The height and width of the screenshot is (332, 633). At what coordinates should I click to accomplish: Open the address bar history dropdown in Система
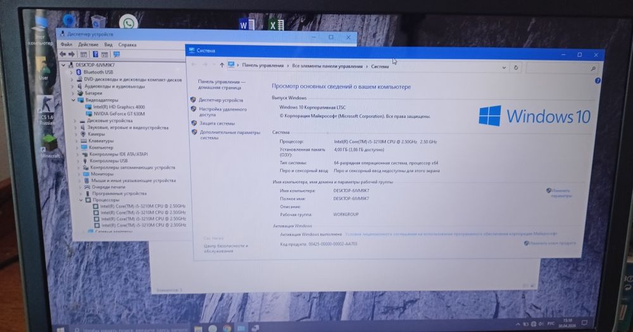(504, 68)
